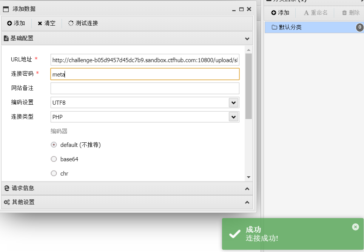The width and height of the screenshot is (364, 252).
Task: Click the 清空 clear button
Action: point(46,23)
